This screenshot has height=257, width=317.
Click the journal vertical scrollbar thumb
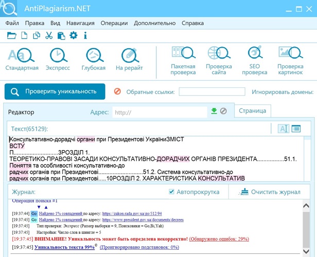click(306, 229)
